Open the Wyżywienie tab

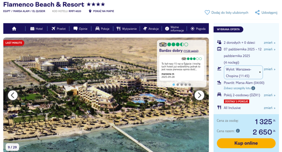point(127,29)
